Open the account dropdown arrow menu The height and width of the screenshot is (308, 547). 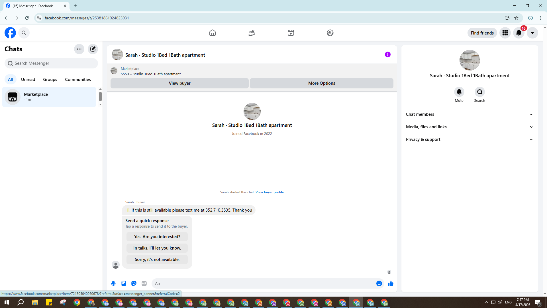pos(532,33)
